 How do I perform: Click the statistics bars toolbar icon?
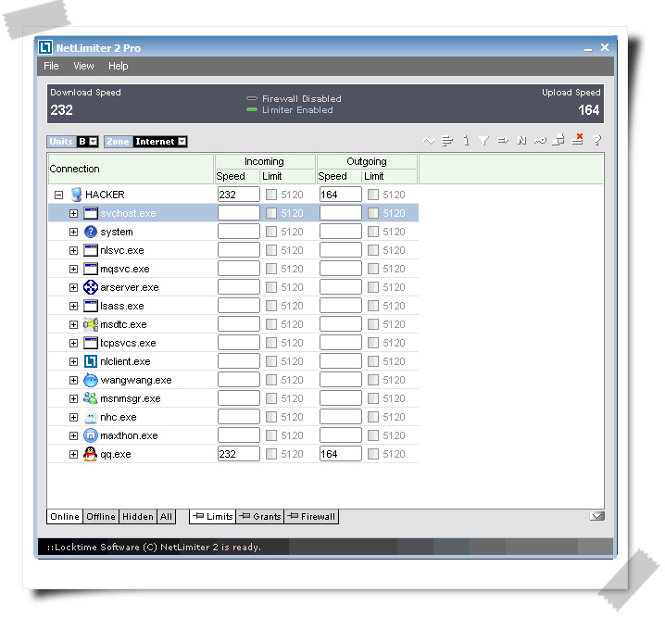[447, 141]
